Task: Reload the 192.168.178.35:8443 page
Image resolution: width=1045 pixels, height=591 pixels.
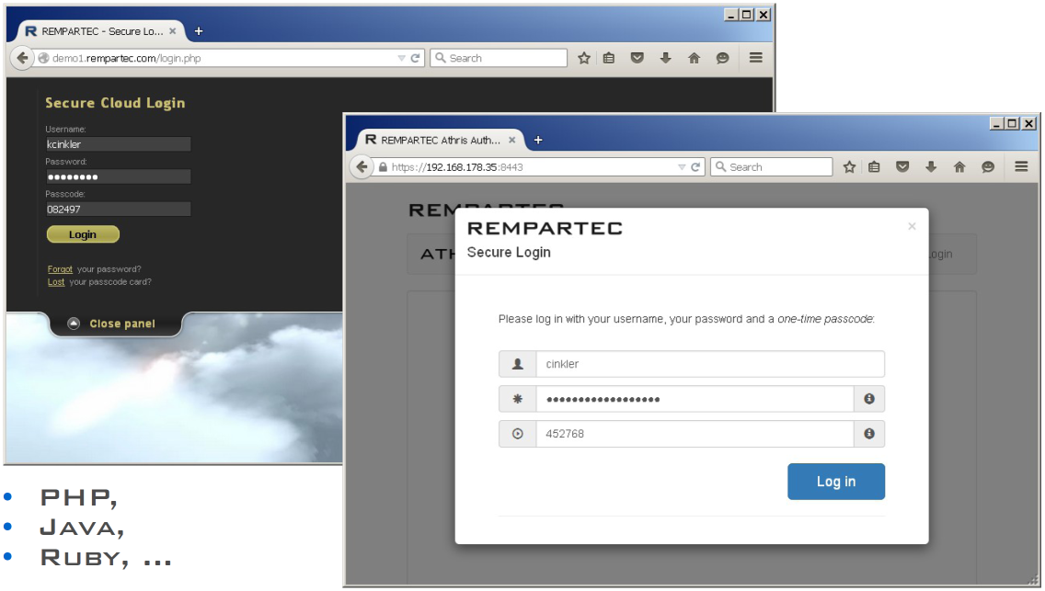Action: click(695, 167)
